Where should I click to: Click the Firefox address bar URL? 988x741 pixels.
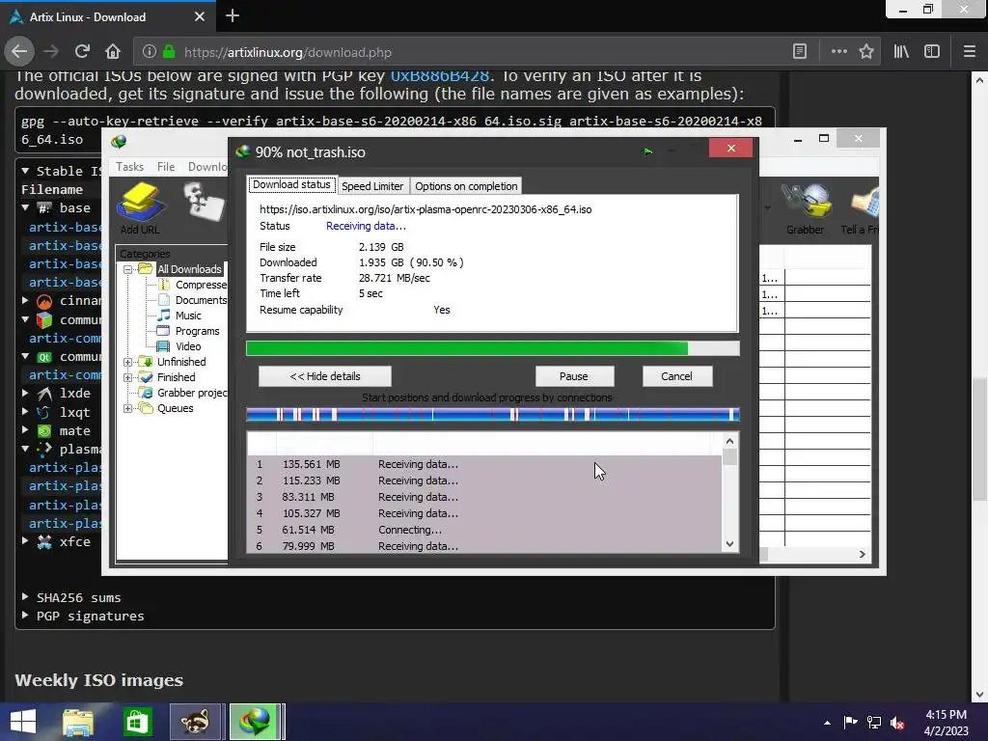tap(288, 52)
